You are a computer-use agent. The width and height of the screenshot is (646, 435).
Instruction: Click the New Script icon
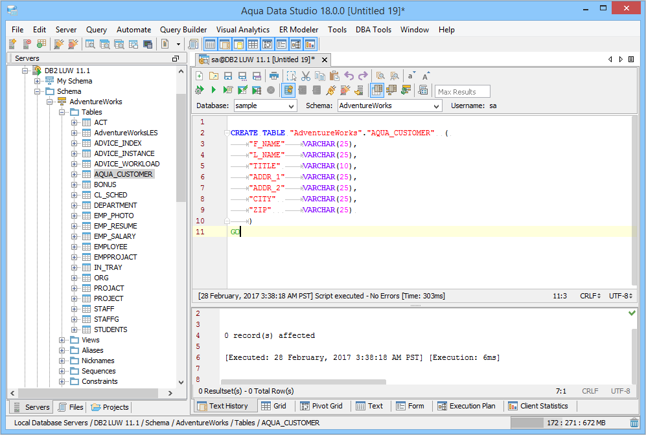click(x=200, y=76)
